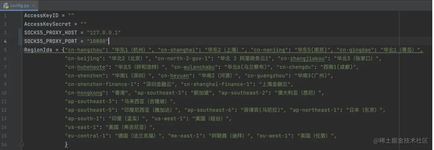Click the "ap-northeast-1" key
This screenshot has height=150, width=434.
315,110
